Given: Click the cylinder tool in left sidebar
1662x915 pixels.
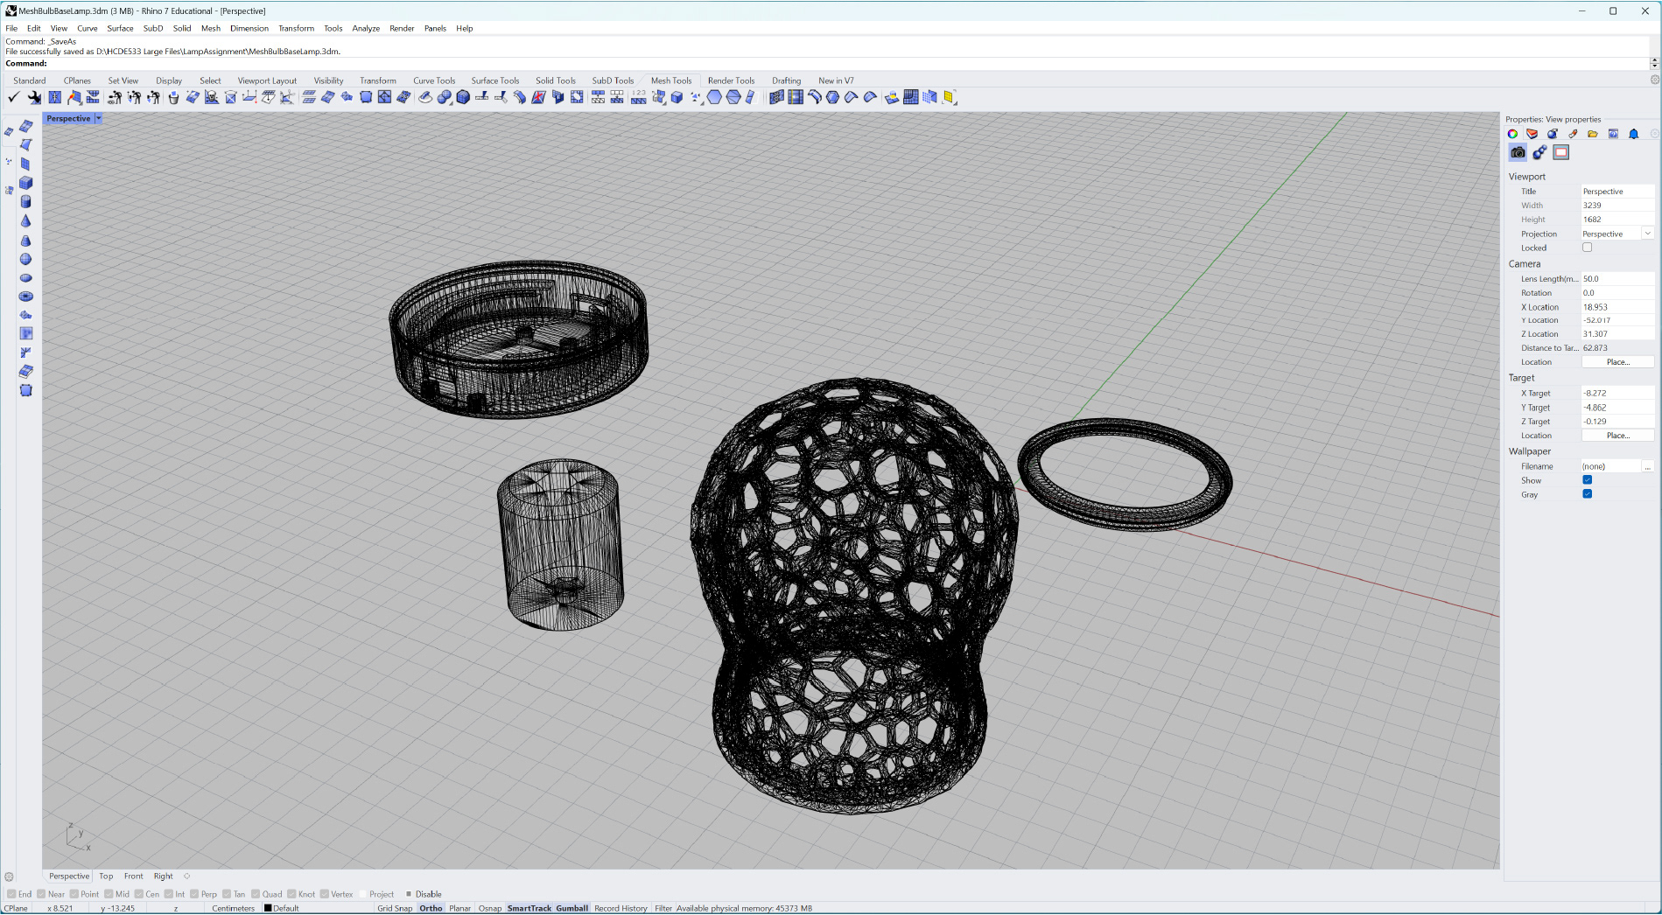Looking at the screenshot, I should pos(26,202).
